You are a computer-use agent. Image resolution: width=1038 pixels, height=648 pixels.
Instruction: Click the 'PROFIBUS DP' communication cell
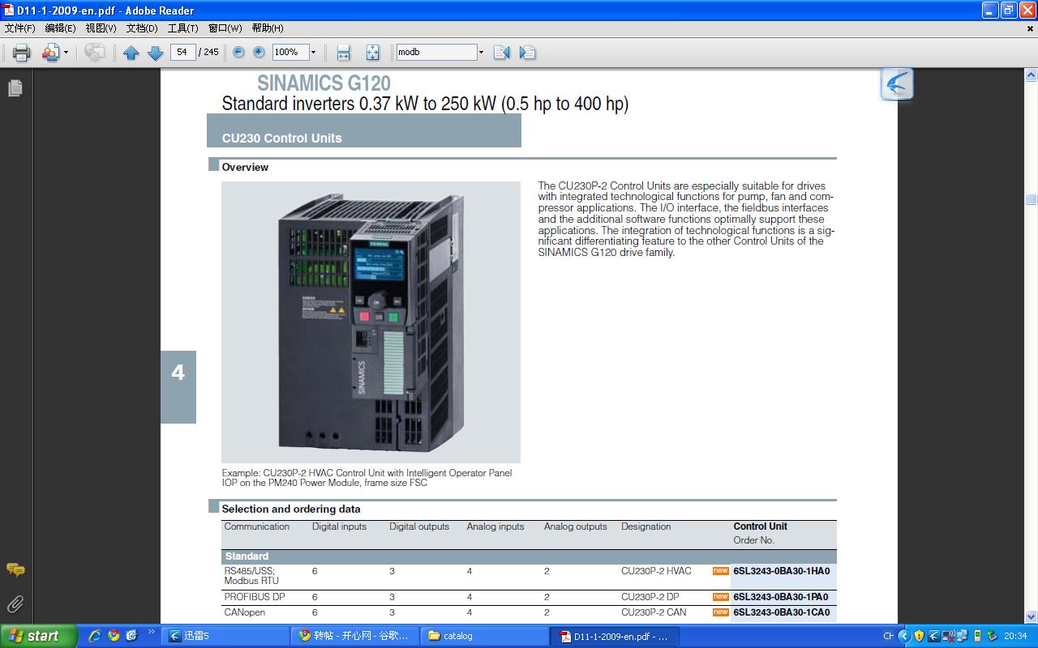(x=255, y=597)
